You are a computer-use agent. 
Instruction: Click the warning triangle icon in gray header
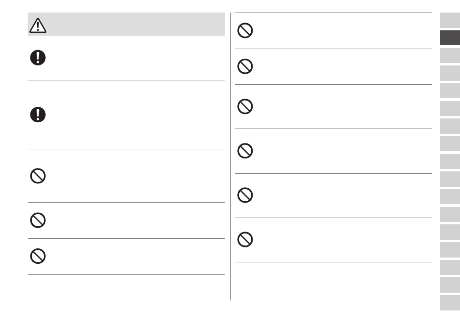point(38,25)
